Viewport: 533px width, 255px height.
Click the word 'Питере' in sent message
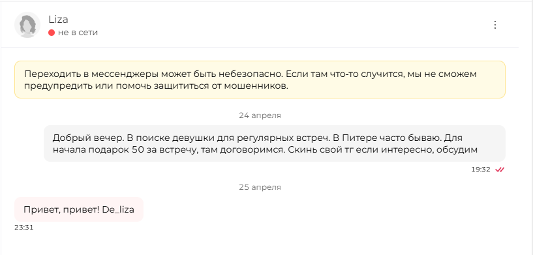(x=356, y=138)
